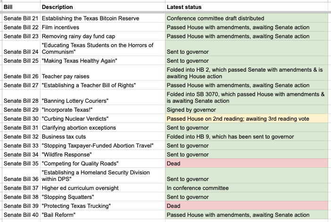Image resolution: width=331 pixels, height=222 pixels.
Task: Select the "Horrors of Communism" description cell
Action: point(103,49)
